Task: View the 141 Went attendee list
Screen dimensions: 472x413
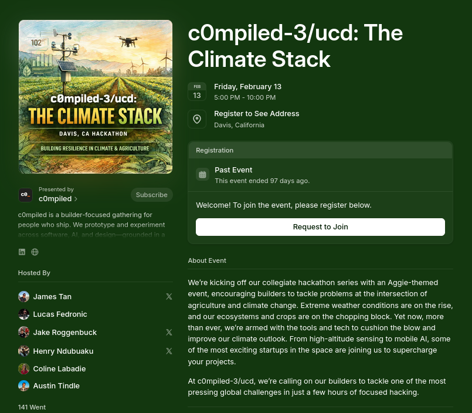Action: (x=32, y=407)
